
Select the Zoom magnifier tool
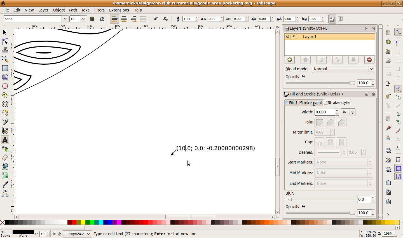[x=5, y=59]
